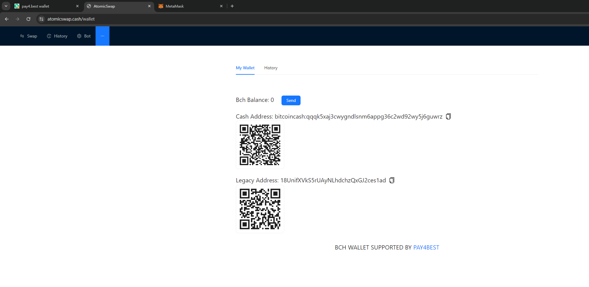Click the Cash Address text

coord(339,116)
